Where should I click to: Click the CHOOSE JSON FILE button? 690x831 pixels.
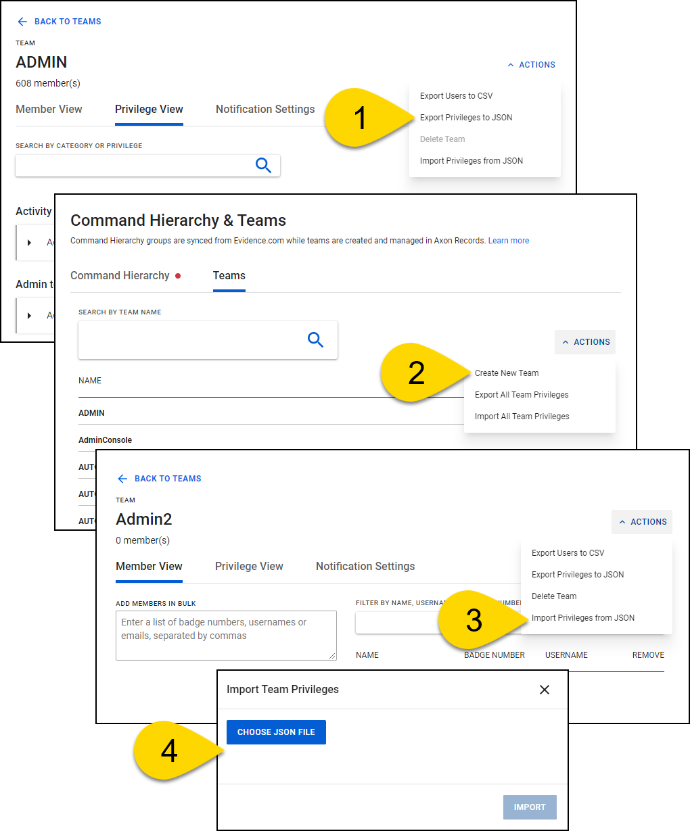(x=276, y=732)
